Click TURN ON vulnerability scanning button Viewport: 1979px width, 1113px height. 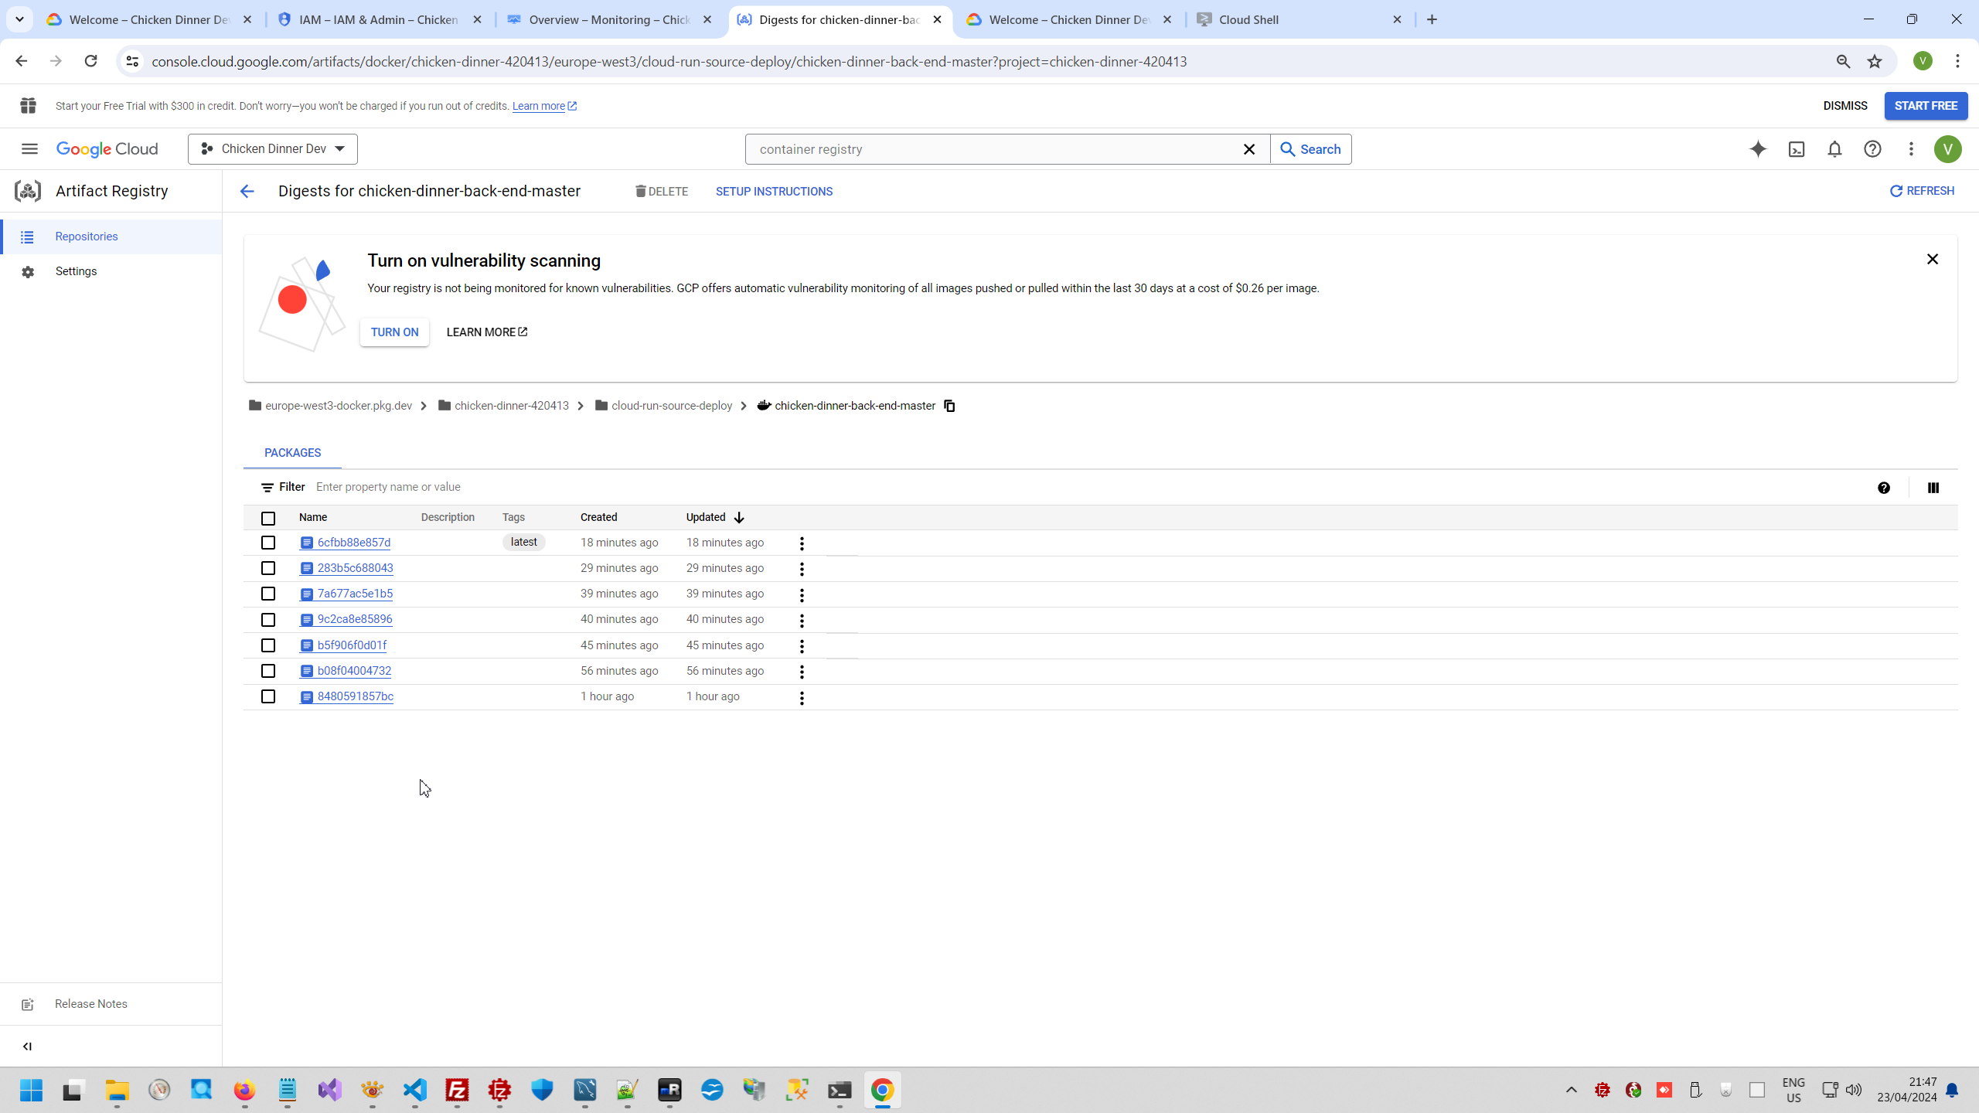[394, 332]
